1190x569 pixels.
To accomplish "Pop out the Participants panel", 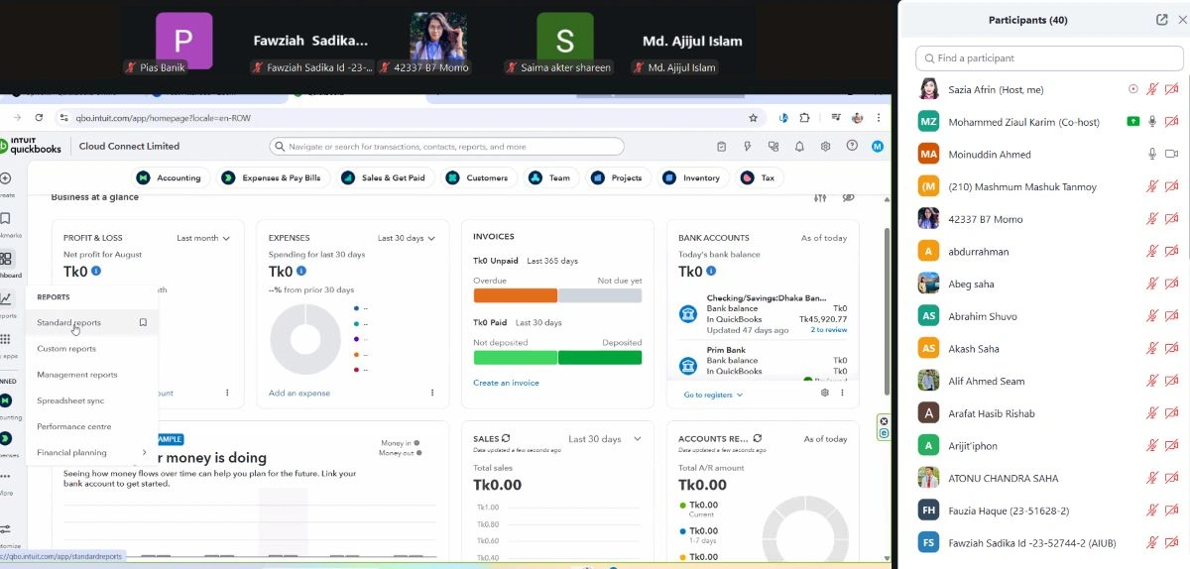I will click(1161, 20).
